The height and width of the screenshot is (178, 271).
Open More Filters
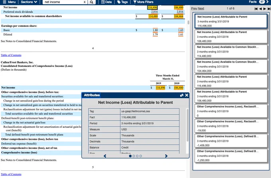coord(143,2)
